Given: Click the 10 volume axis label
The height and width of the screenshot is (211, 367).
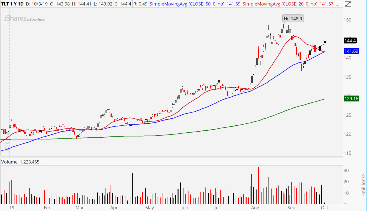Looking at the screenshot, I should point(346,193).
